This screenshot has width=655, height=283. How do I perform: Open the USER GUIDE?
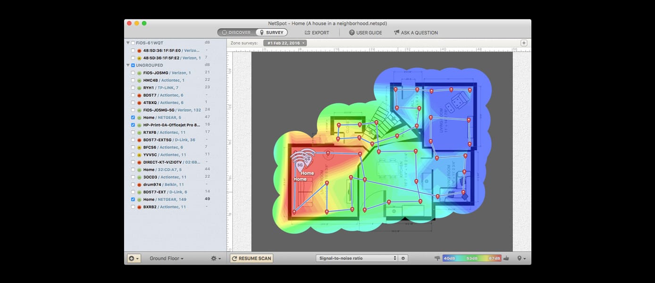coord(365,33)
